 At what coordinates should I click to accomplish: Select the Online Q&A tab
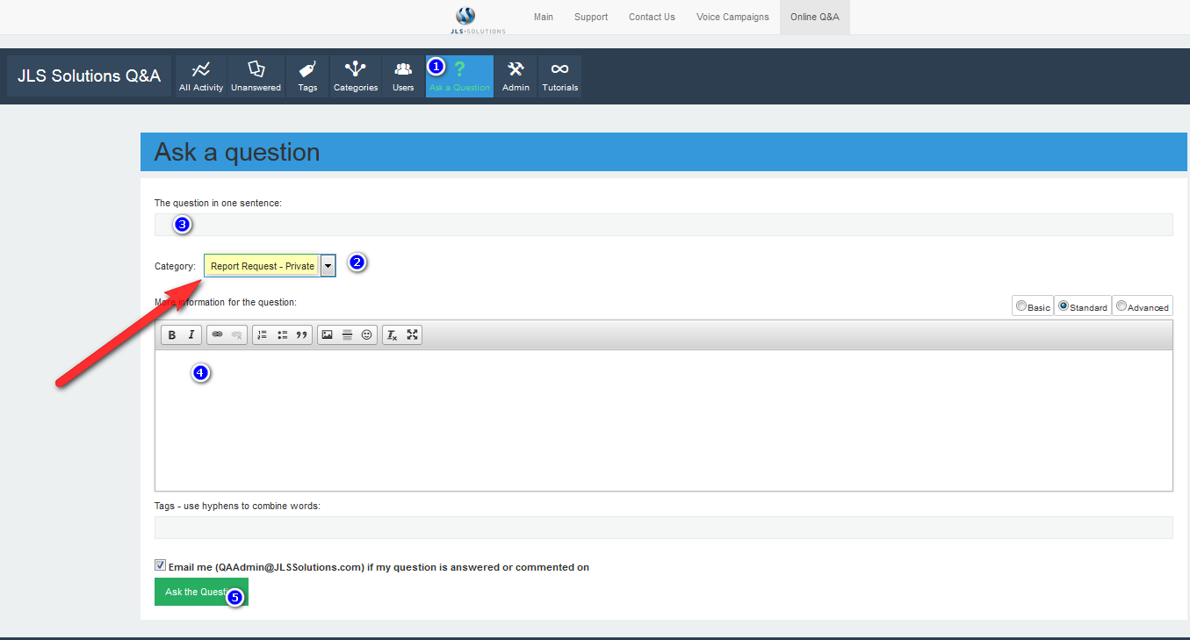815,17
